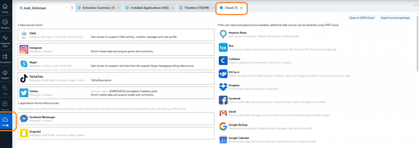The image size is (419, 148).
Task: Select the Fitbit data source
Action: click(x=116, y=35)
